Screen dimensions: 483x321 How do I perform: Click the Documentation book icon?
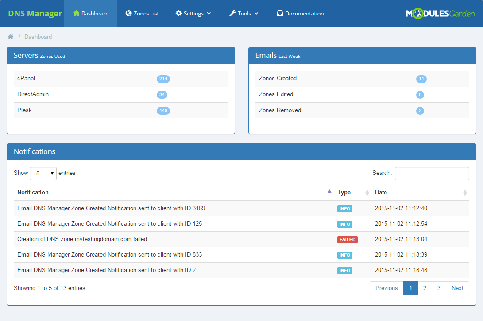click(280, 13)
